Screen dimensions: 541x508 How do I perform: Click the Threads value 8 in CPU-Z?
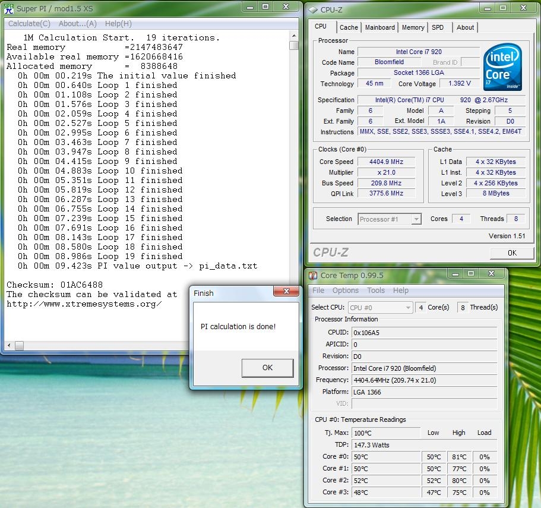tap(516, 219)
